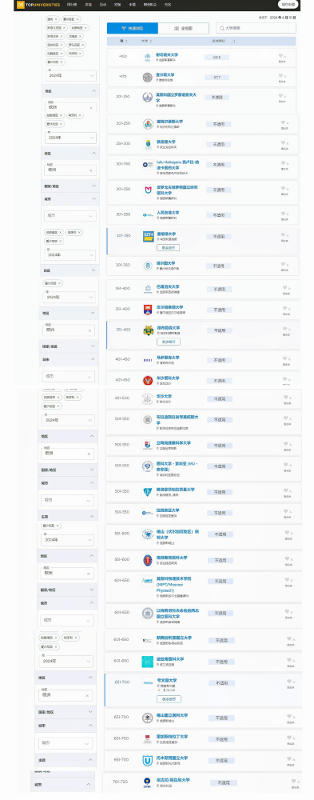Screen dimensions: 314x800
Task: Click the round red crest logo in the 401-450 row
Action: [149, 380]
